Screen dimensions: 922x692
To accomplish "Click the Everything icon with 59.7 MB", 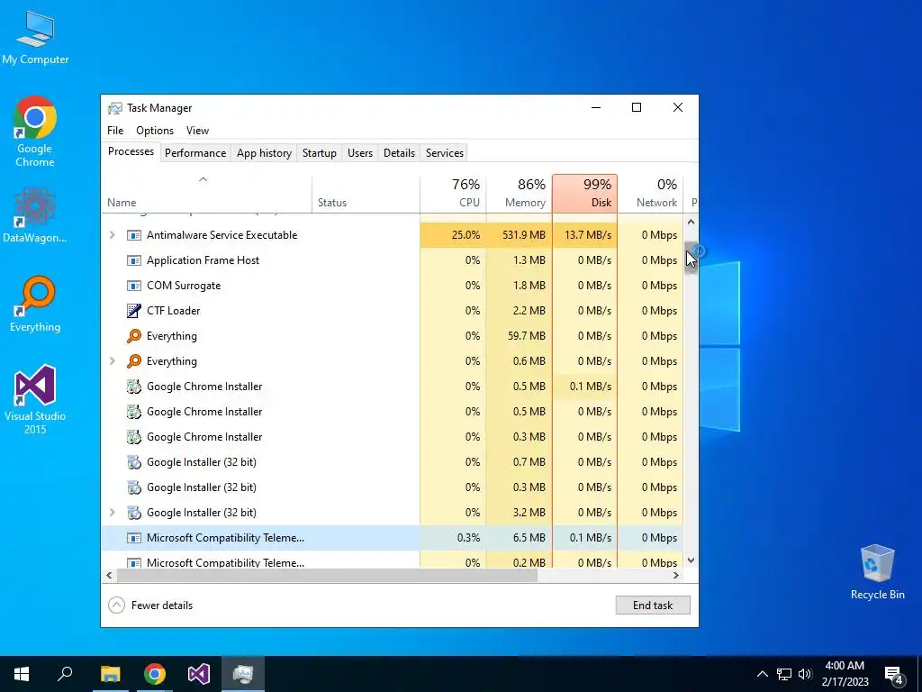I will click(134, 336).
